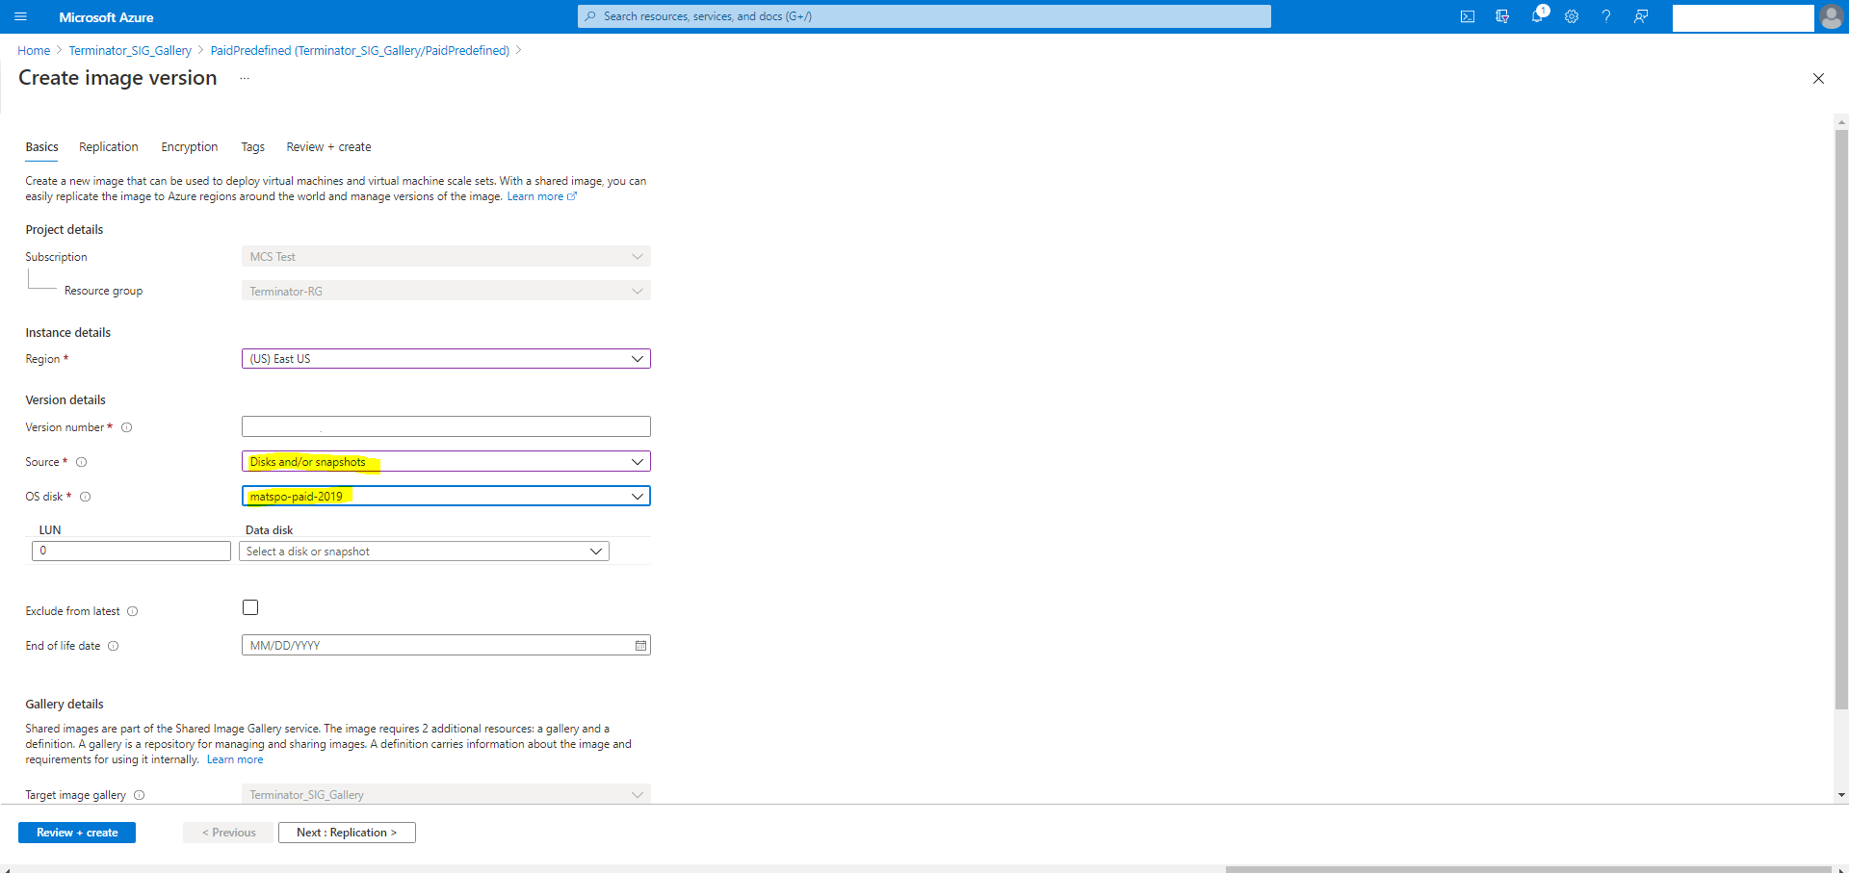The image size is (1849, 873).
Task: Open the portal hamburger menu
Action: tap(20, 16)
